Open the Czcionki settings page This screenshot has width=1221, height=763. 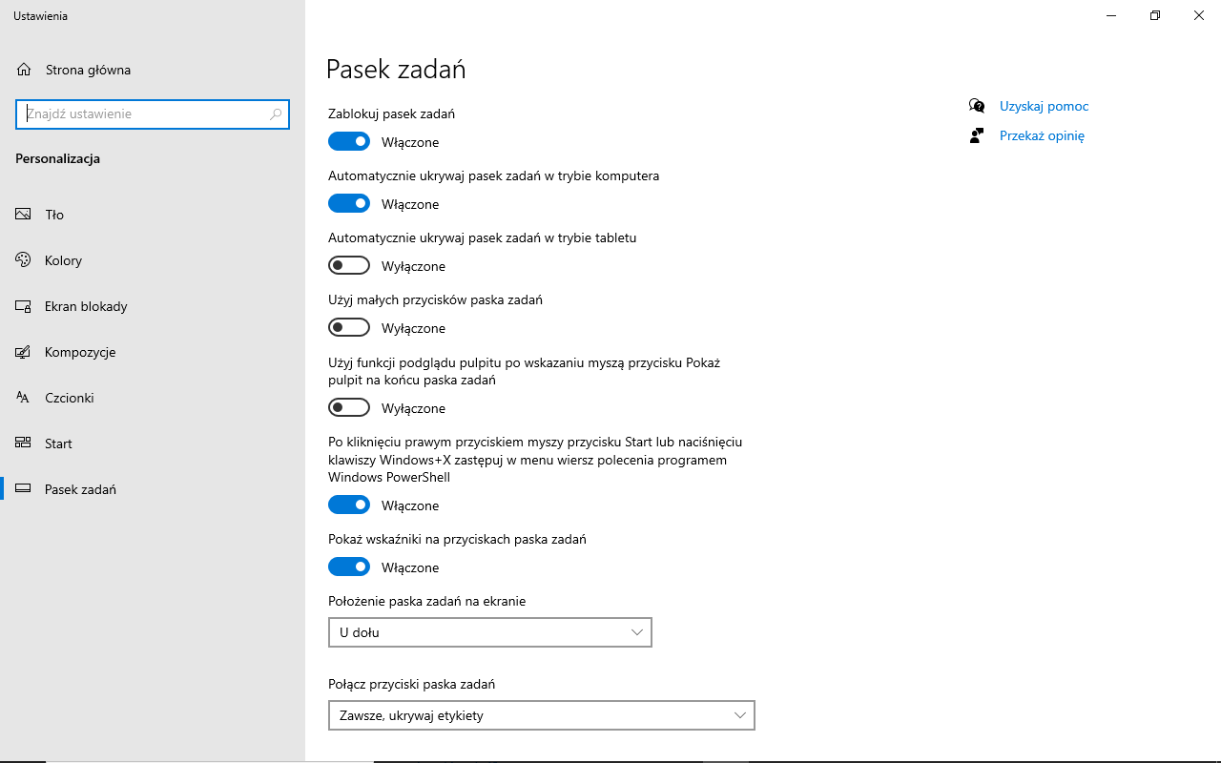coord(153,398)
